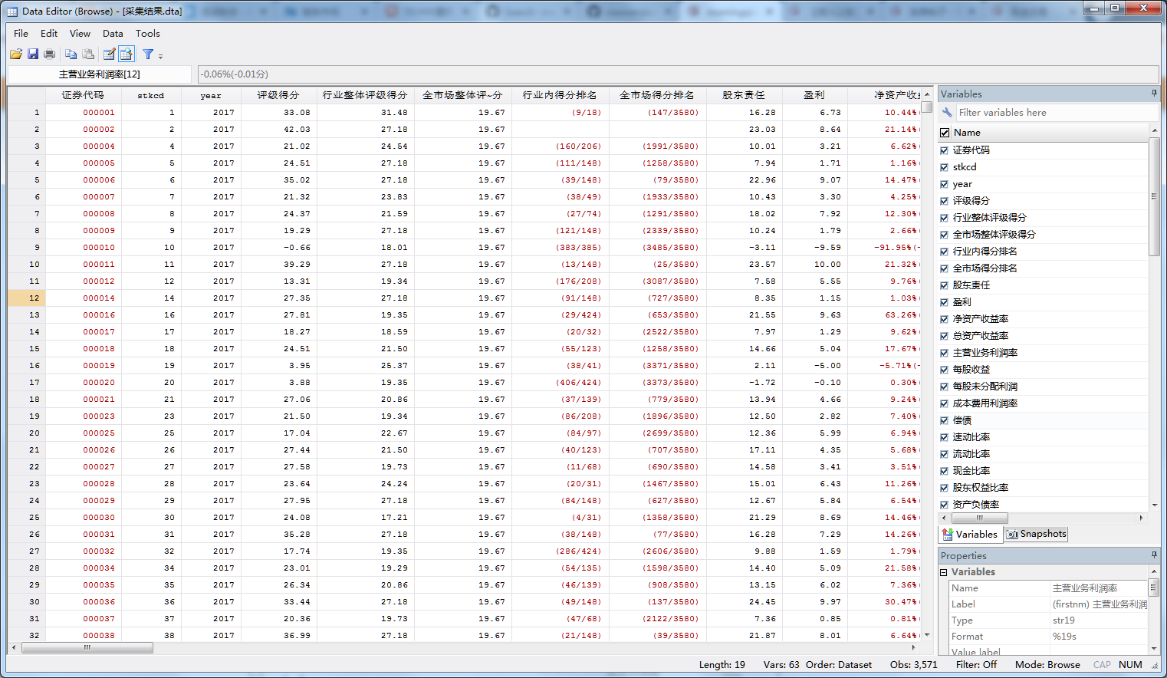1167x678 pixels.
Task: Click the cell value field showing -0.06%(-0.01分)
Action: coord(678,74)
